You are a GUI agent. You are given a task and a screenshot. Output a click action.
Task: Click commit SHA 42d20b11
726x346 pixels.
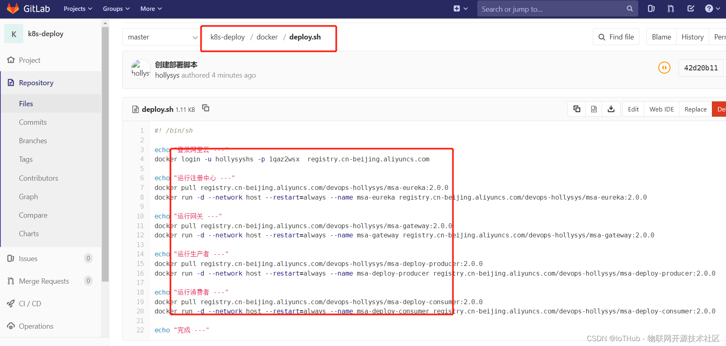(x=701, y=68)
